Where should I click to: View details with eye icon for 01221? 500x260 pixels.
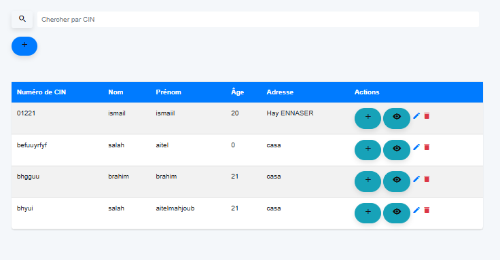[x=396, y=118]
